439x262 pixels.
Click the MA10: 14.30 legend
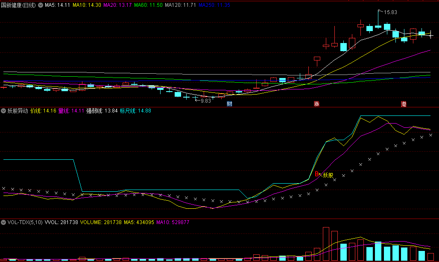point(87,5)
